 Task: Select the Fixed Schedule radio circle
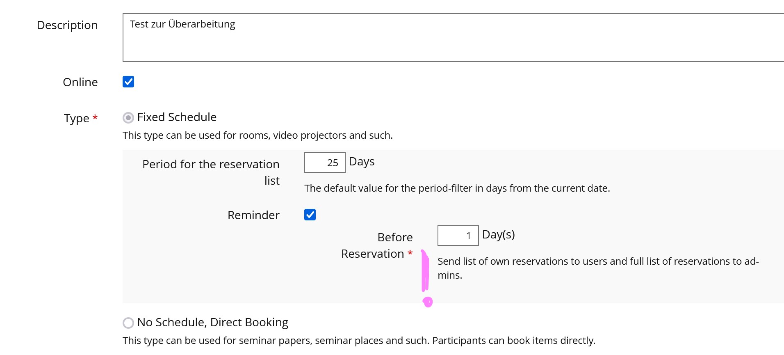pyautogui.click(x=128, y=118)
